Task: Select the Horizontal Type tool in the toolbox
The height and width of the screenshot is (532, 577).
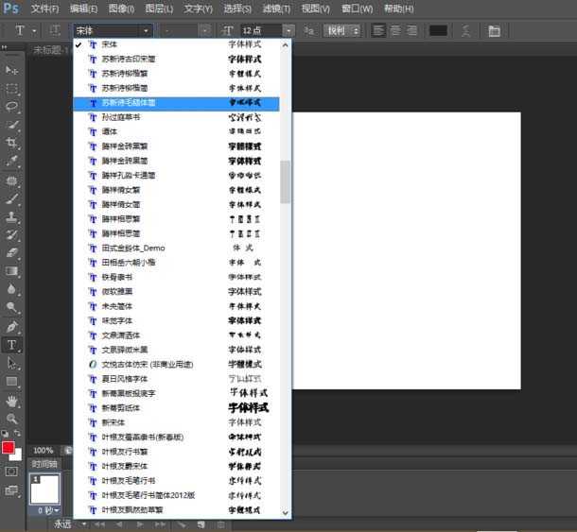Action: [x=11, y=345]
